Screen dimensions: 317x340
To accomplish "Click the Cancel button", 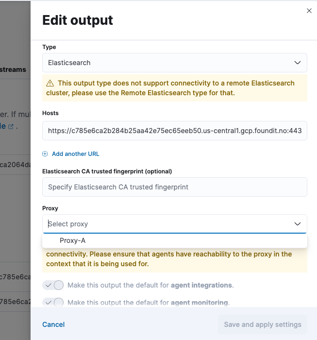I will [x=53, y=324].
